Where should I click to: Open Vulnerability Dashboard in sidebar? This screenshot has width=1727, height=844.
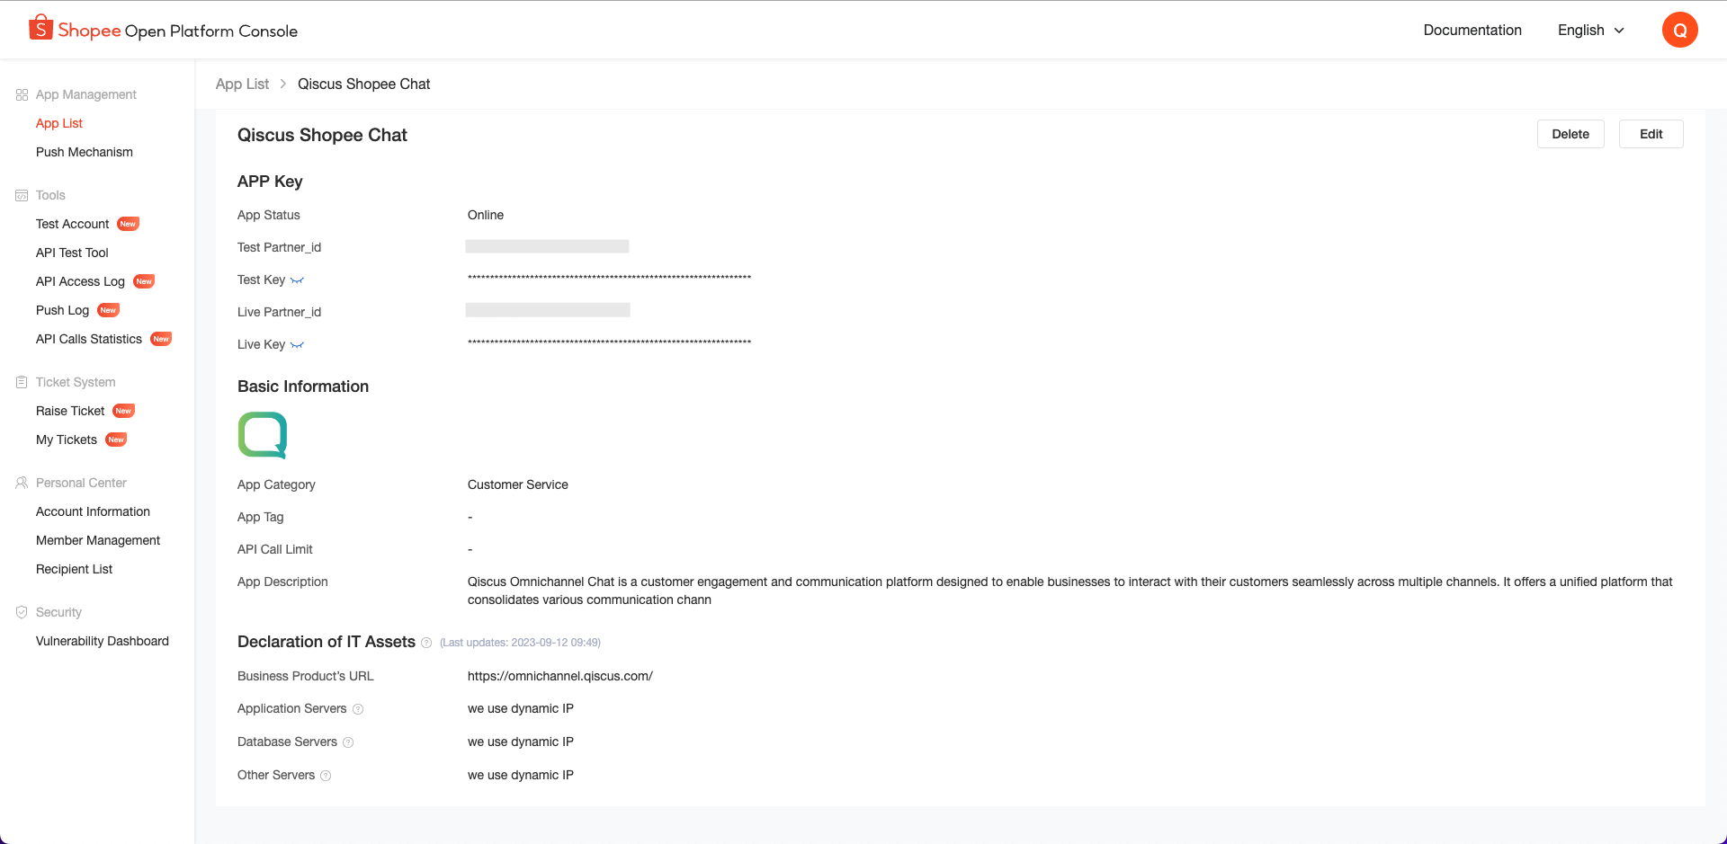(x=103, y=641)
